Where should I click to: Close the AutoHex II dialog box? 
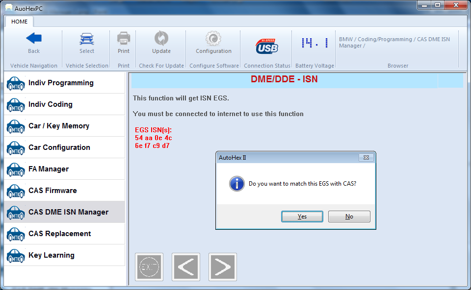point(366,157)
